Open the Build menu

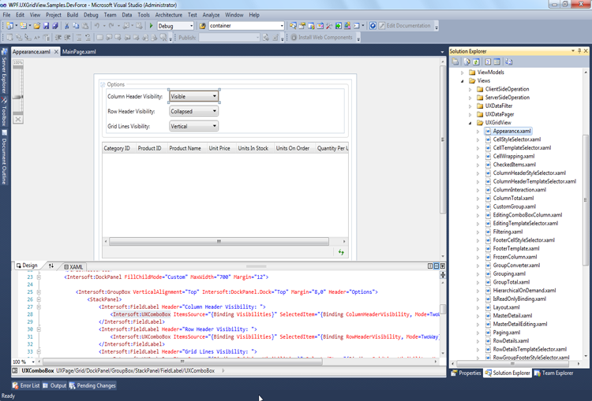72,15
